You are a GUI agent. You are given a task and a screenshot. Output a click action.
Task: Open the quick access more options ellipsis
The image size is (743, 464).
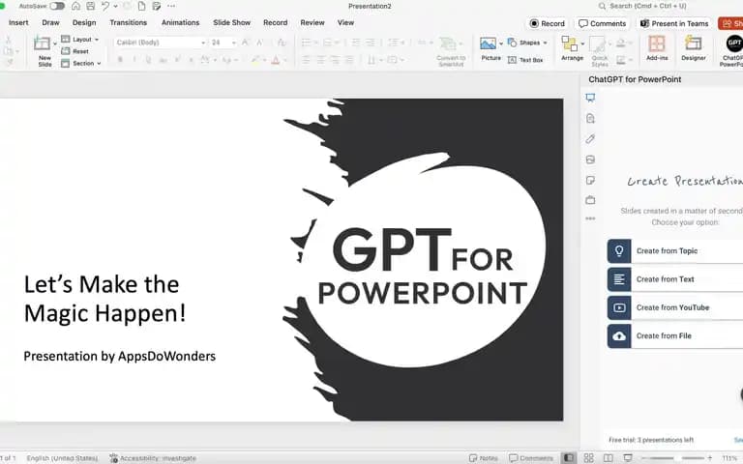[171, 6]
